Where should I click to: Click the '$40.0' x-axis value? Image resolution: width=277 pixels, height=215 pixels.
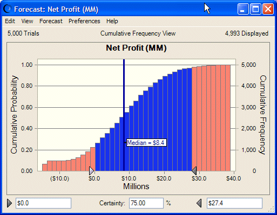(x=234, y=178)
